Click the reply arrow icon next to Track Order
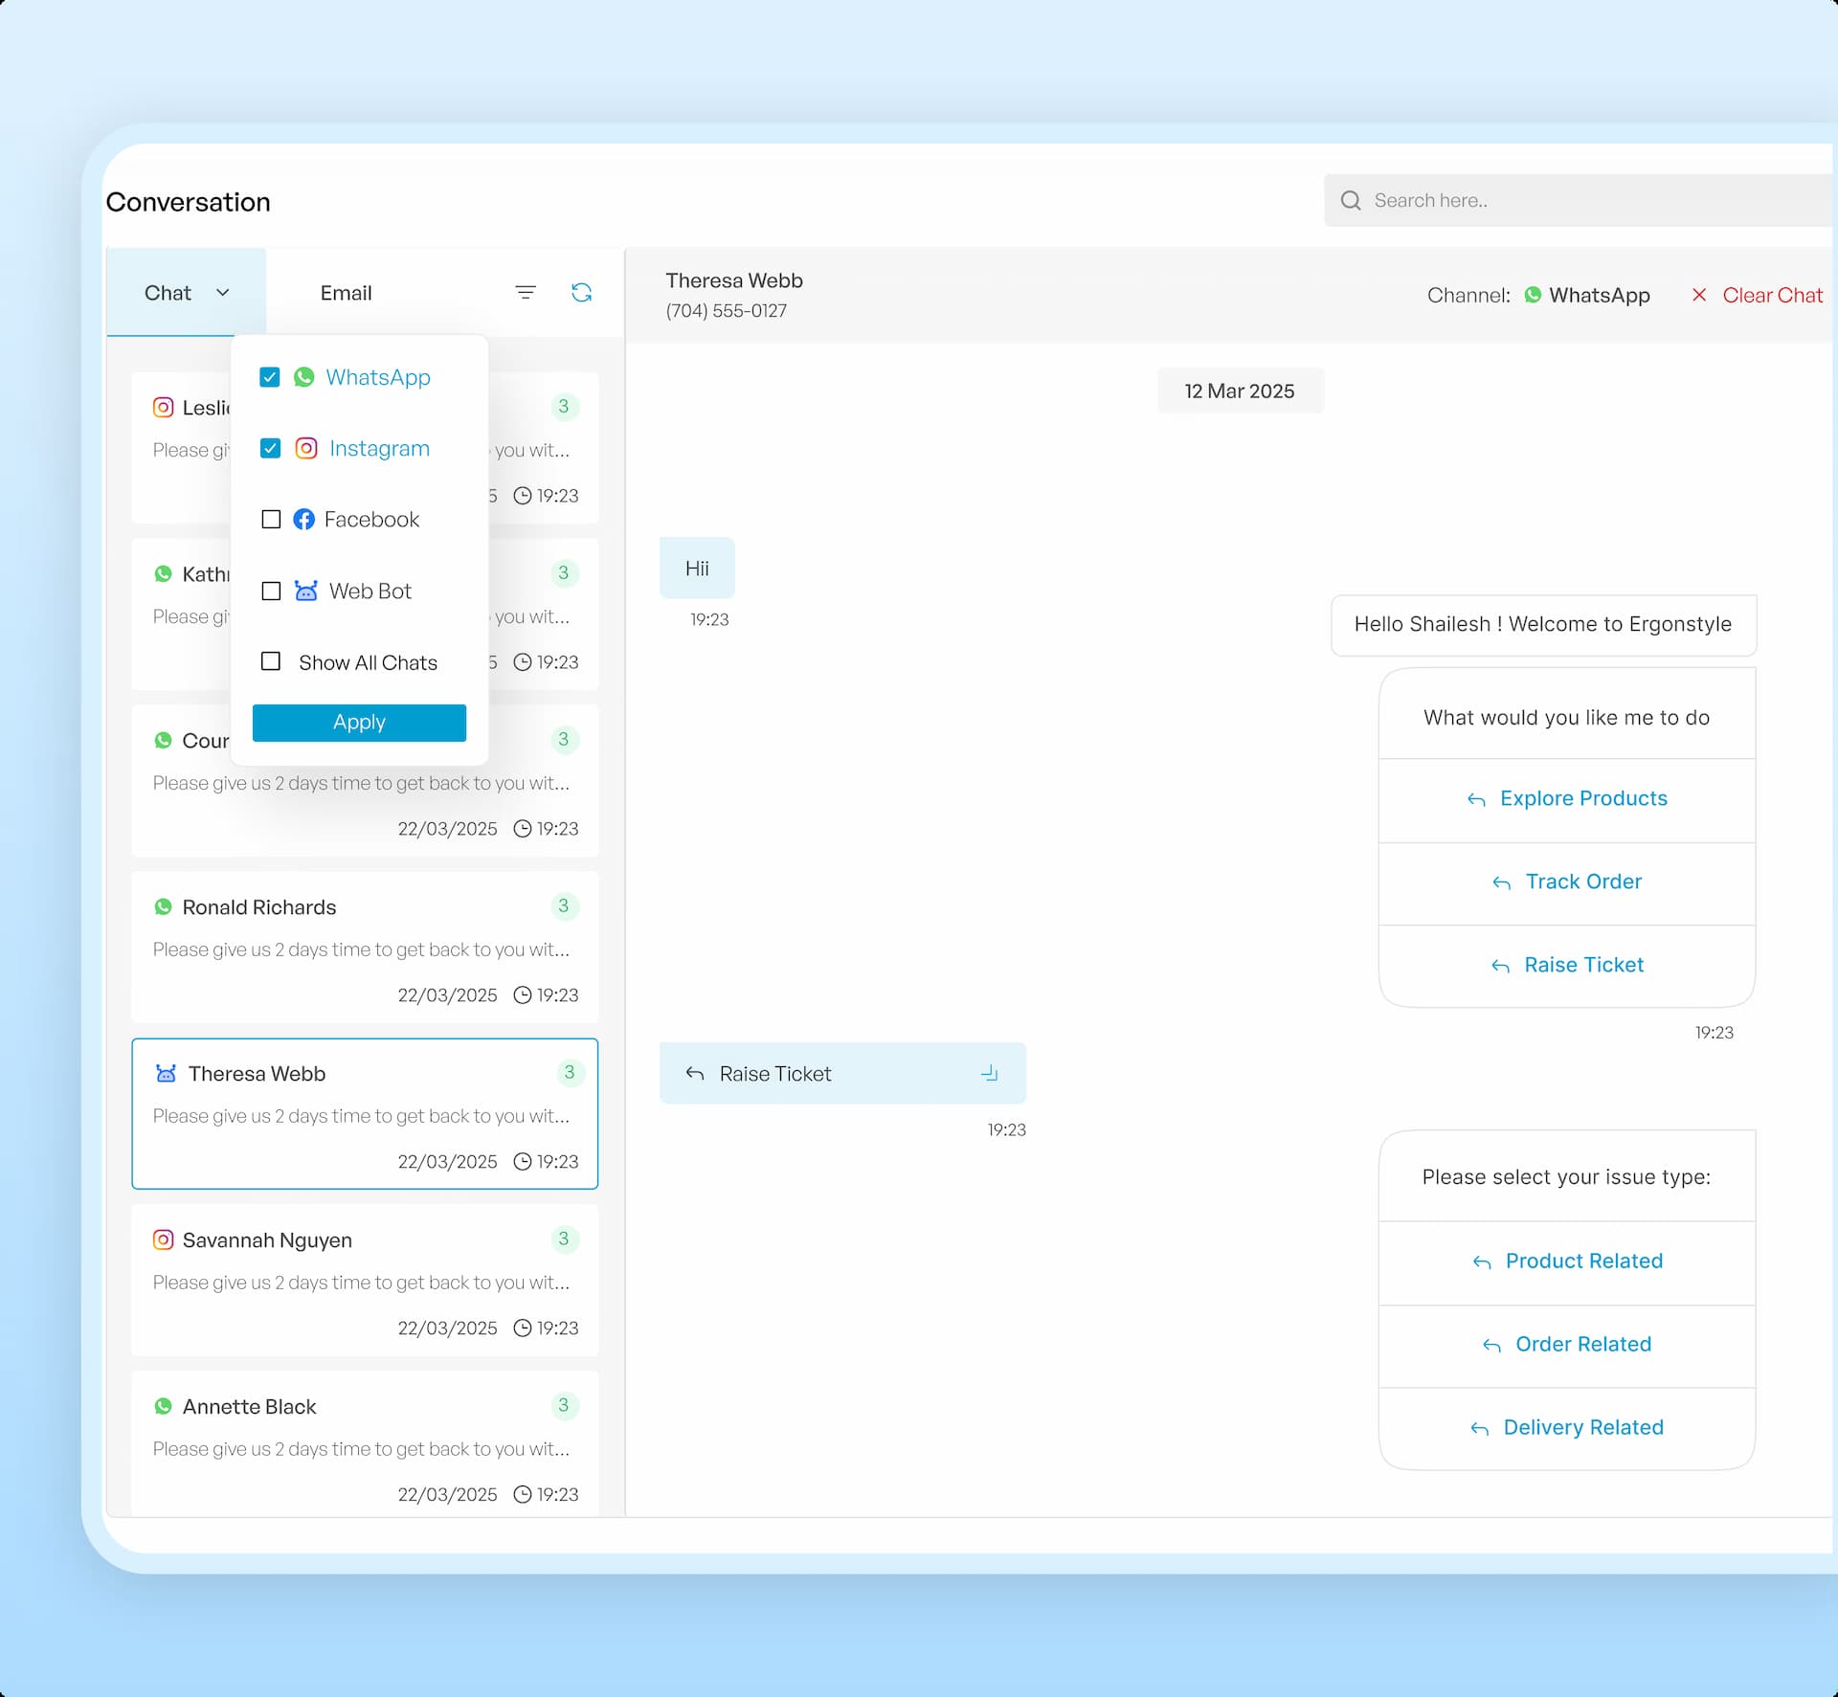1838x1697 pixels. [1501, 882]
